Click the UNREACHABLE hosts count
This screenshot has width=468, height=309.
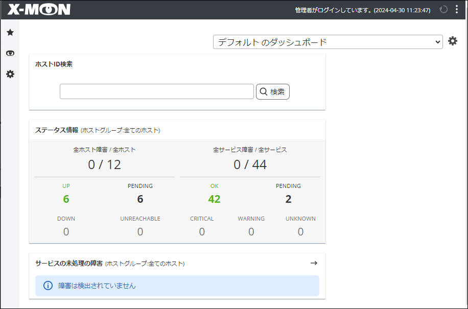pos(140,232)
